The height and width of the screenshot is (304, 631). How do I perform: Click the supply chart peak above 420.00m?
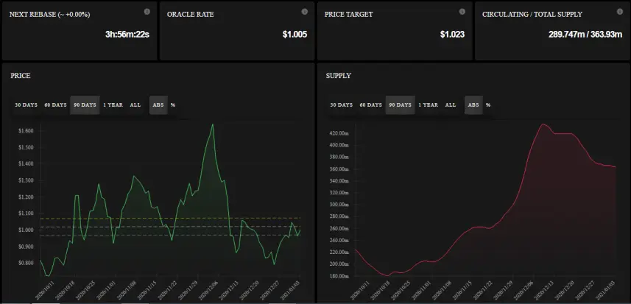[543, 124]
